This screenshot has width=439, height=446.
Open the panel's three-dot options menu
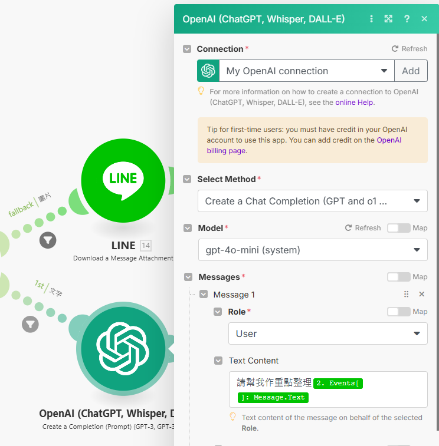pyautogui.click(x=371, y=19)
